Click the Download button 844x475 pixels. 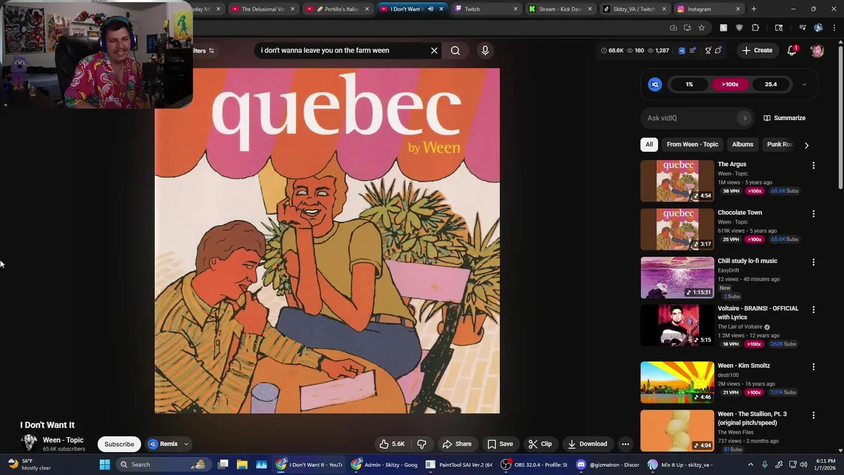coord(588,444)
